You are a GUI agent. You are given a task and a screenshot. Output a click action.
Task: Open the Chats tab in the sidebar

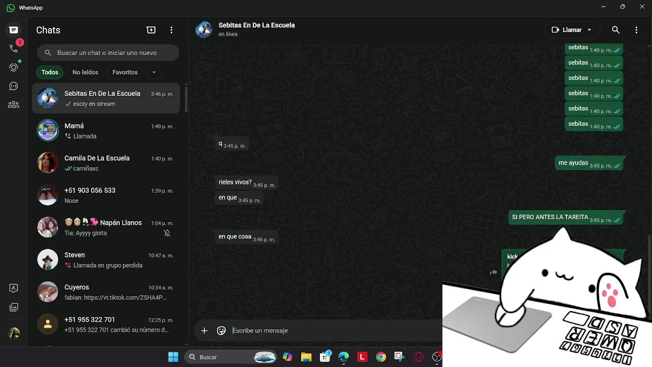(14, 30)
